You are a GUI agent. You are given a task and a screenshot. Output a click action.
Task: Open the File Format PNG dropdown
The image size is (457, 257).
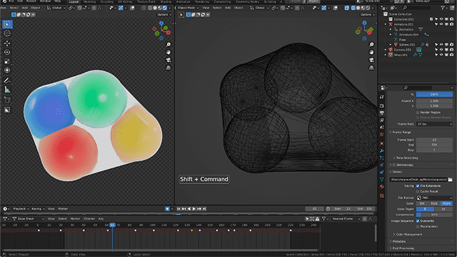pyautogui.click(x=434, y=198)
